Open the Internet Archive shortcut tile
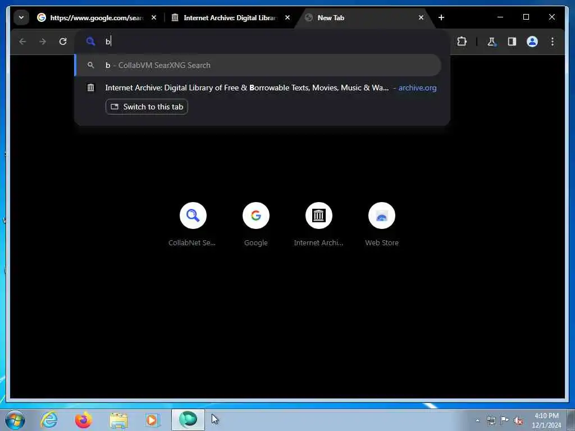Viewport: 575px width, 431px height. 319,224
